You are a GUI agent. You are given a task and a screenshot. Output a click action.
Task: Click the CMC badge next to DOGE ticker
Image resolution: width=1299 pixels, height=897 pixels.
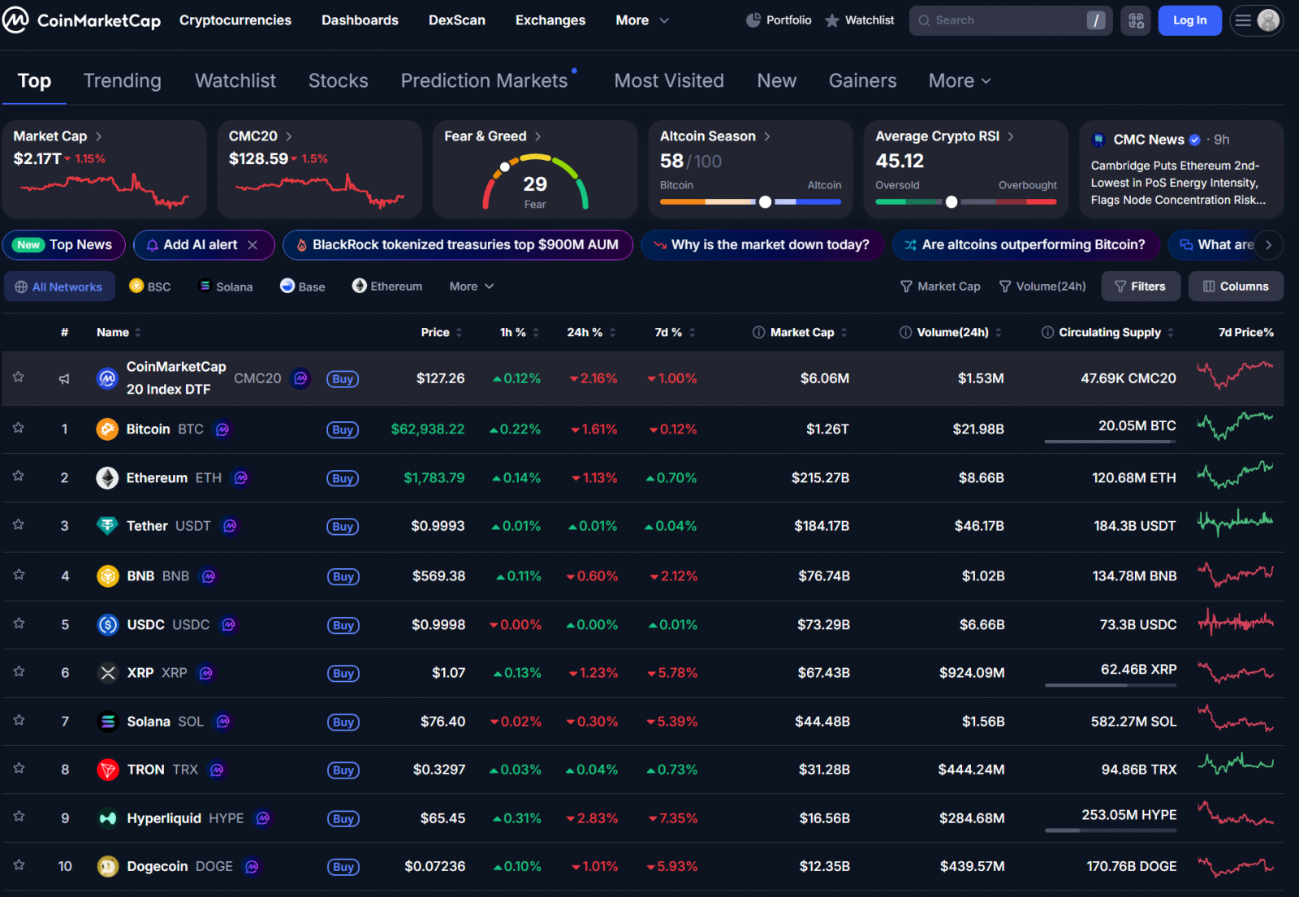tap(252, 867)
